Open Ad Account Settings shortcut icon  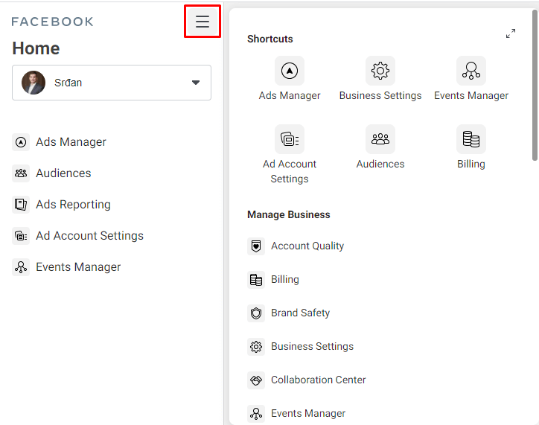(x=290, y=139)
